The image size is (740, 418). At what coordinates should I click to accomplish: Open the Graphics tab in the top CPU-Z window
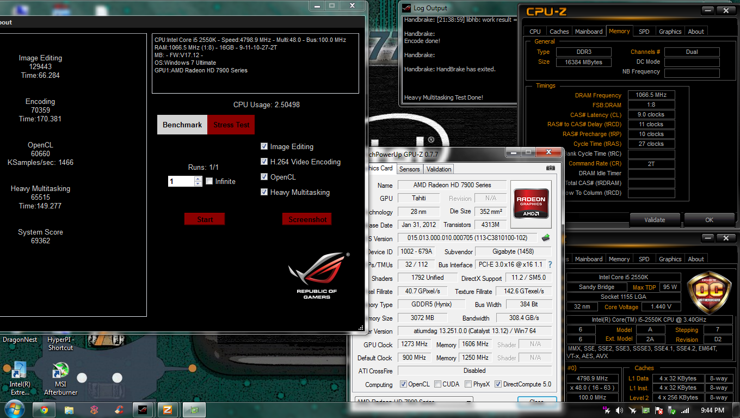[x=670, y=32]
